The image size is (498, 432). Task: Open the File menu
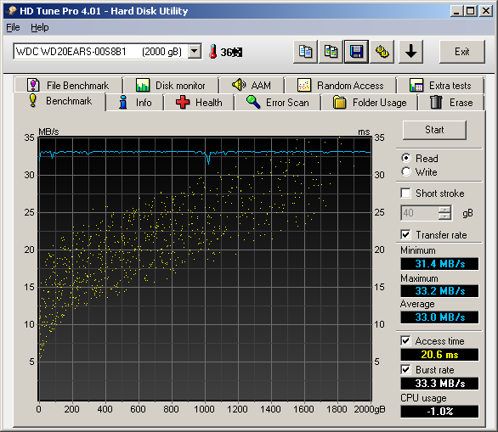pos(13,28)
